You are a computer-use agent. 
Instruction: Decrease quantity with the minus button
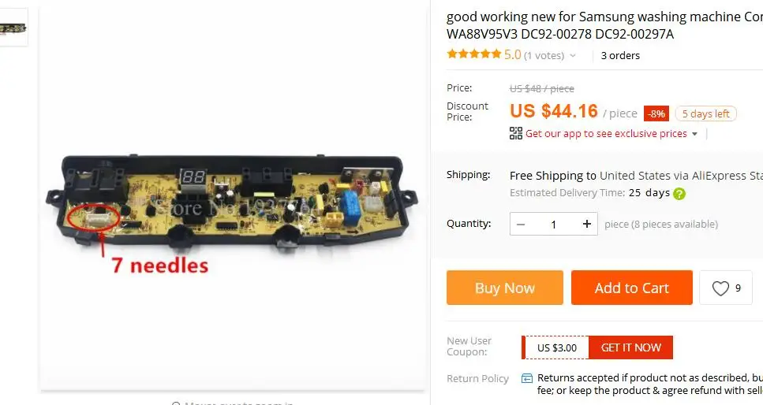coord(521,224)
